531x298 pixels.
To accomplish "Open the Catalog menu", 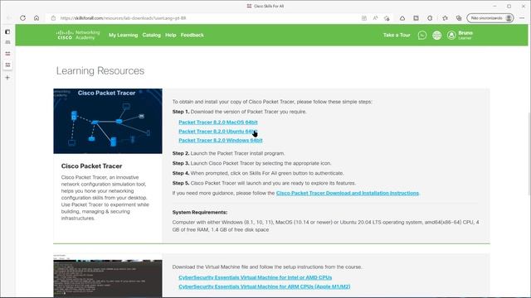I will [x=151, y=35].
